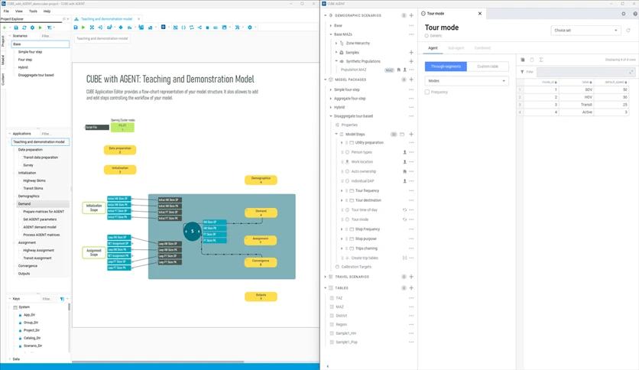Click the yellow Data preparation box in flowchart

120,150
